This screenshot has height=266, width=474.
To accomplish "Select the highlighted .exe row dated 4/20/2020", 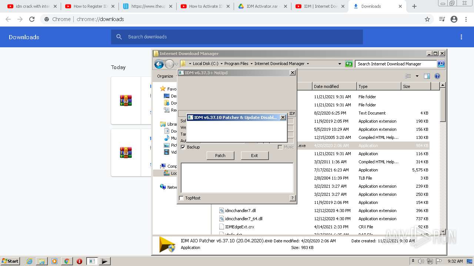I will [x=363, y=146].
